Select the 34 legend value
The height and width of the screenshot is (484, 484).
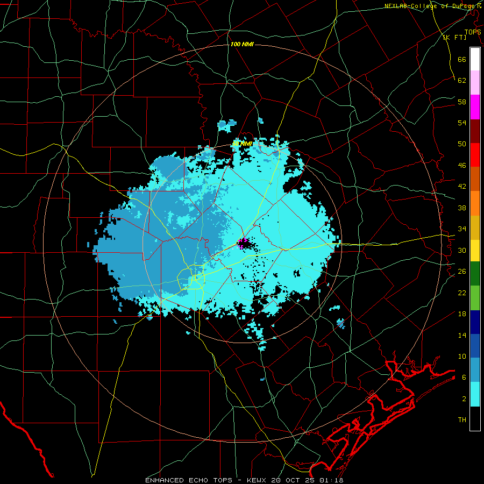pyautogui.click(x=462, y=229)
